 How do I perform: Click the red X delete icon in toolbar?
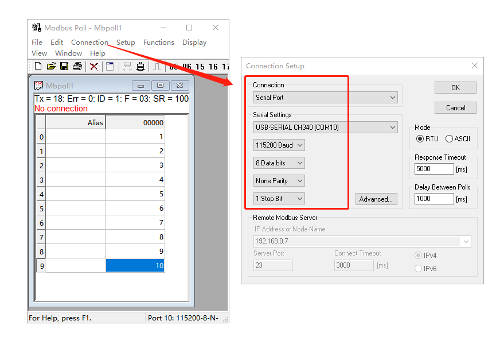click(93, 67)
